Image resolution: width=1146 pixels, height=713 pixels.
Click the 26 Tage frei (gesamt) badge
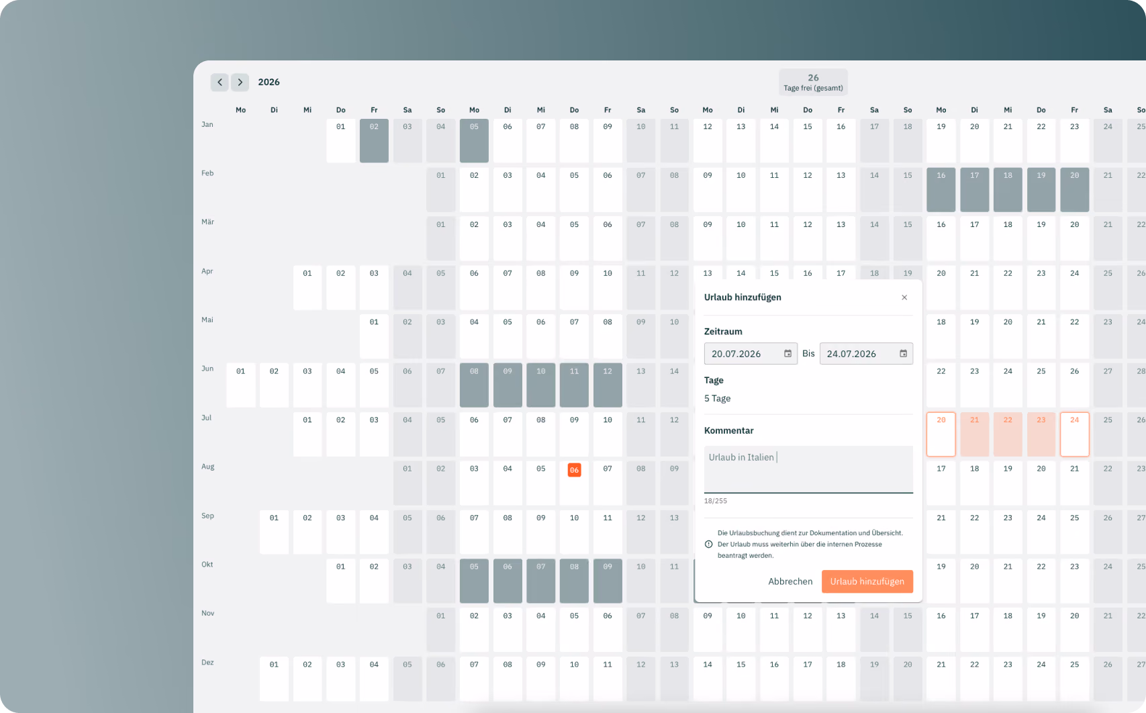[x=813, y=83]
